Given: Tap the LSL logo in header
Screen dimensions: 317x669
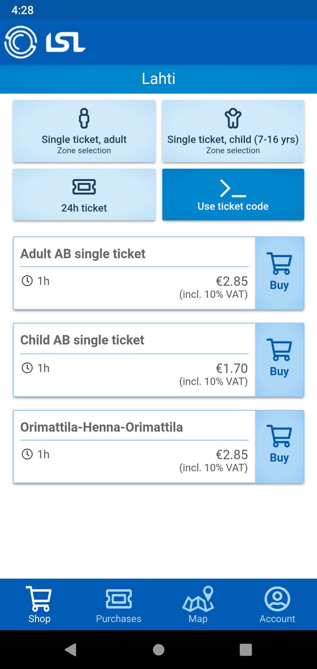Looking at the screenshot, I should (x=45, y=42).
